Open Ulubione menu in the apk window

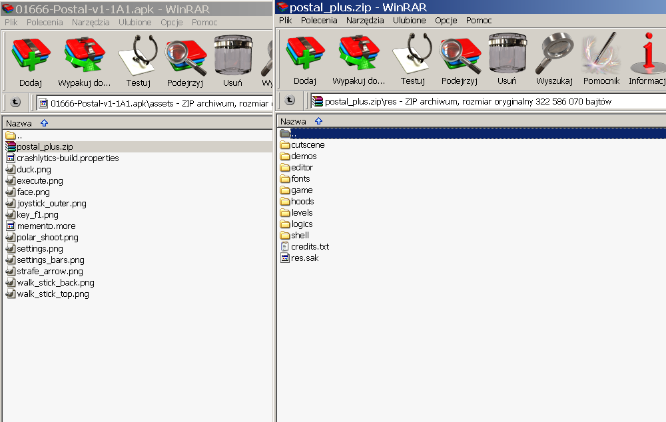tap(135, 23)
